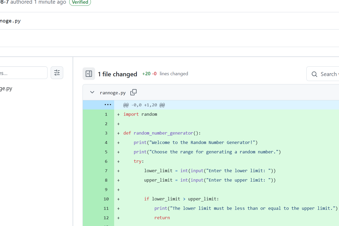Viewport: 339px width, 226px height.
Task: Select ge.py in the file tree
Action: 6,88
